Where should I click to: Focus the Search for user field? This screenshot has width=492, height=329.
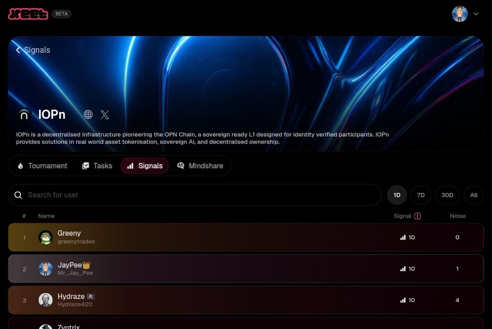click(x=195, y=195)
